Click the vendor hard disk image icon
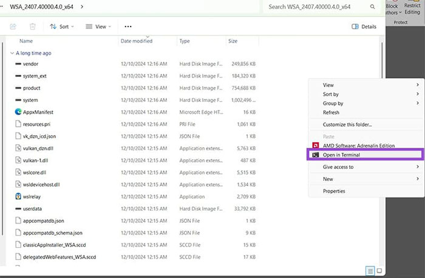The width and height of the screenshot is (425, 278). pos(18,64)
